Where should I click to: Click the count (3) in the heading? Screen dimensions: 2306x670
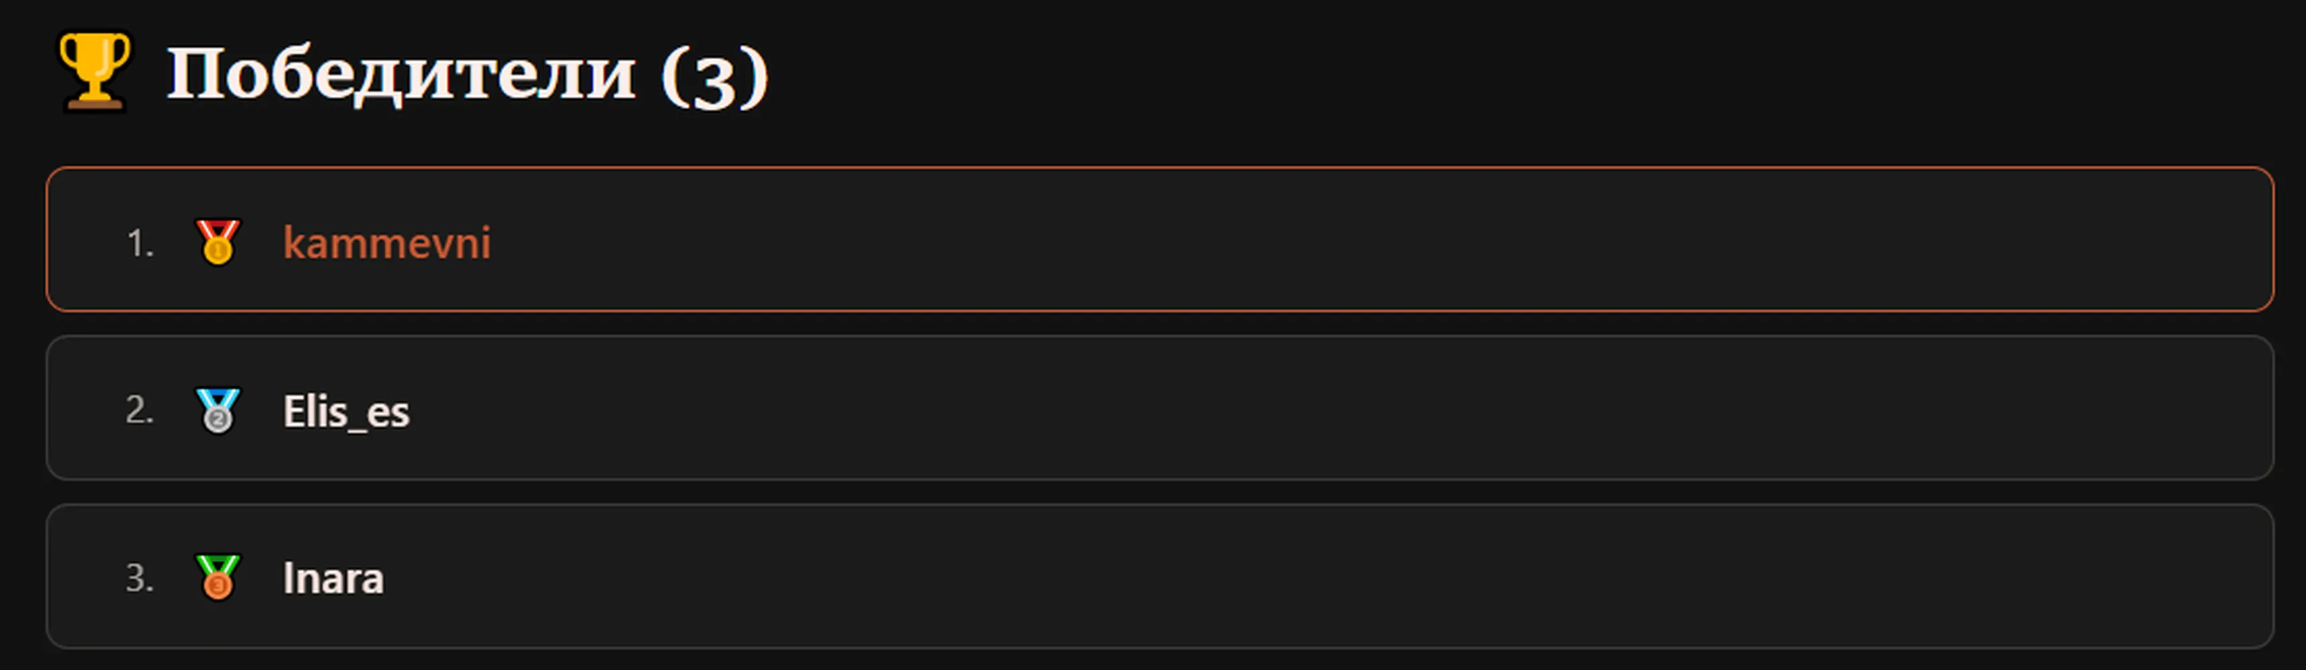coord(715,77)
